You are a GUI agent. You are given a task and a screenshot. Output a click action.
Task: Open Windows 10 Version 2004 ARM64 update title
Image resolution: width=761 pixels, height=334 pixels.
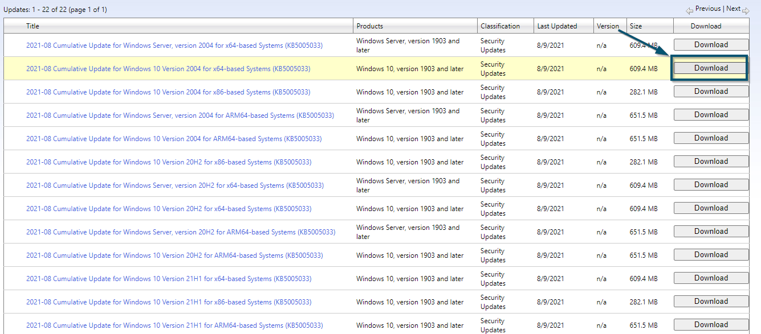pos(174,139)
